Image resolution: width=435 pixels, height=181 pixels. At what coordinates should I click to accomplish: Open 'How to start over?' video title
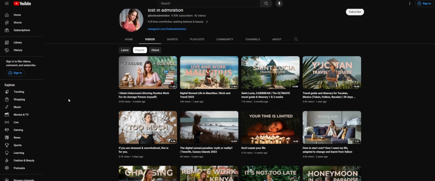(328, 150)
